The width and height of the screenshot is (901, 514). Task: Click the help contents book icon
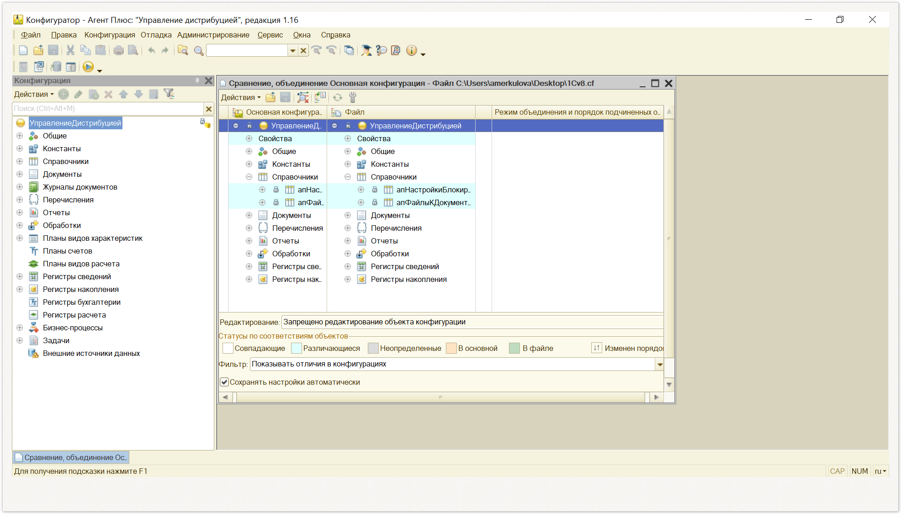(x=396, y=51)
